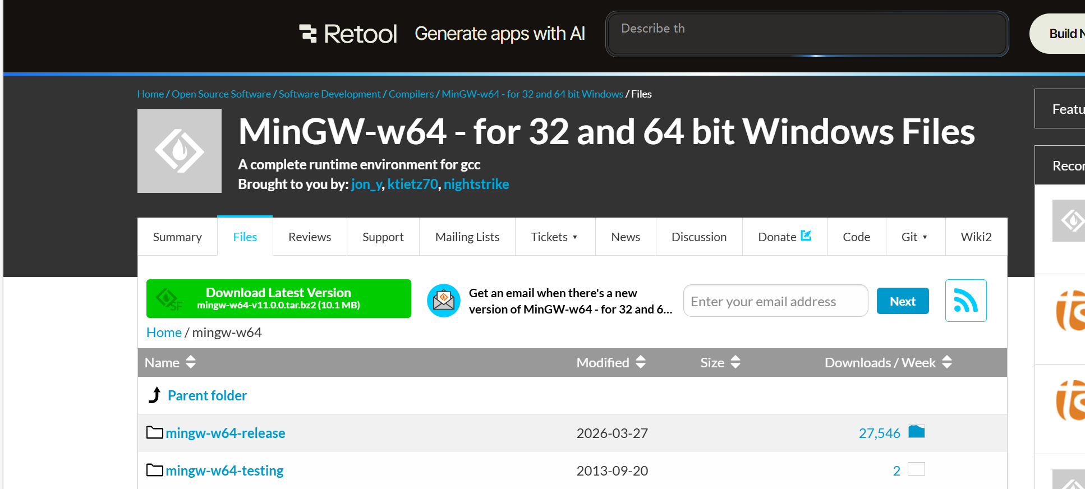
Task: Open the Open Source Software breadcrumb
Action: (221, 94)
